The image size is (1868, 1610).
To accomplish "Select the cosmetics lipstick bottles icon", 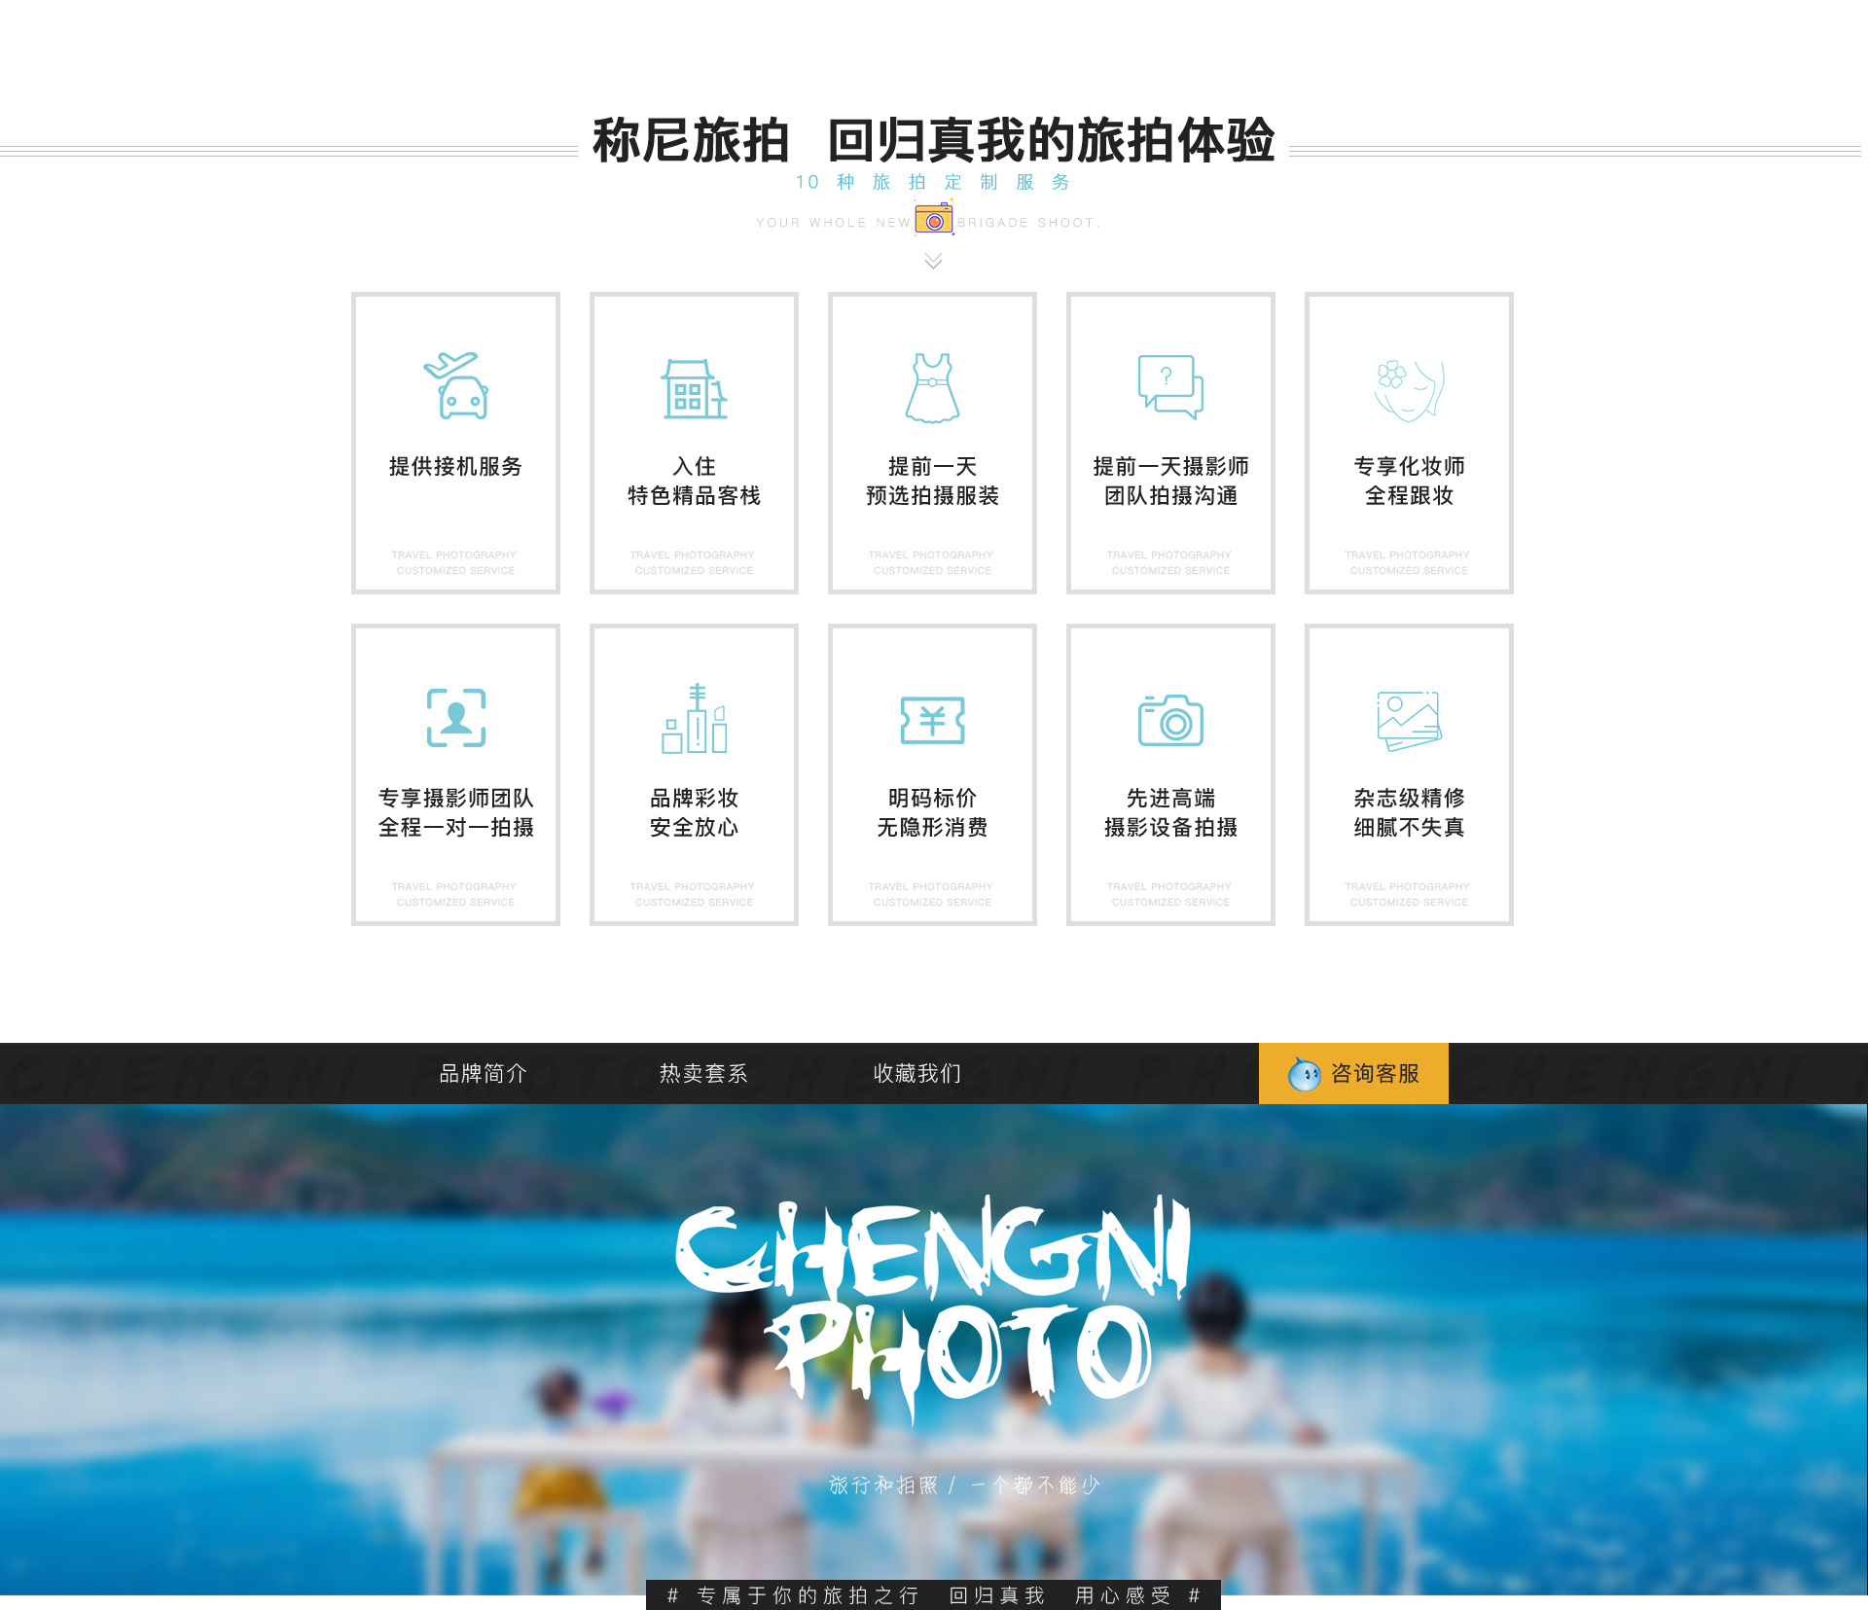I will [694, 718].
